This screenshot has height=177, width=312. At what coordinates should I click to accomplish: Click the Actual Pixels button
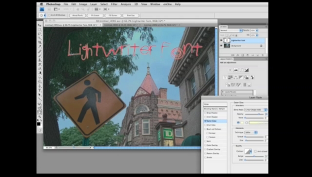(78, 15)
